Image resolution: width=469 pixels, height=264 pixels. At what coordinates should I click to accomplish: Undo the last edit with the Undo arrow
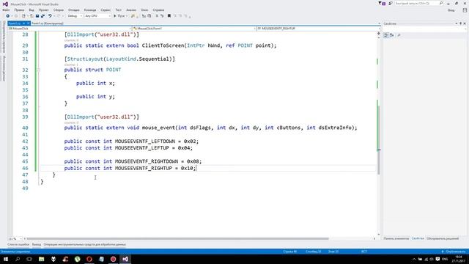pyautogui.click(x=50, y=16)
